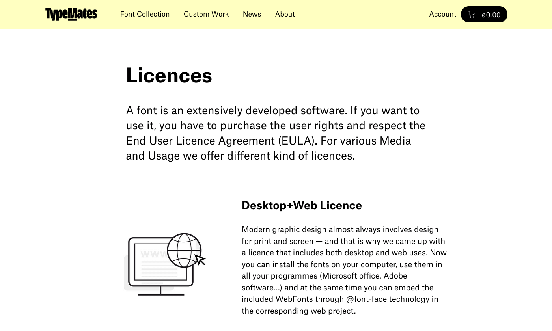Click the 'www' text inside the monitor graphic
Screen dimensions: 552x331
tap(153, 254)
